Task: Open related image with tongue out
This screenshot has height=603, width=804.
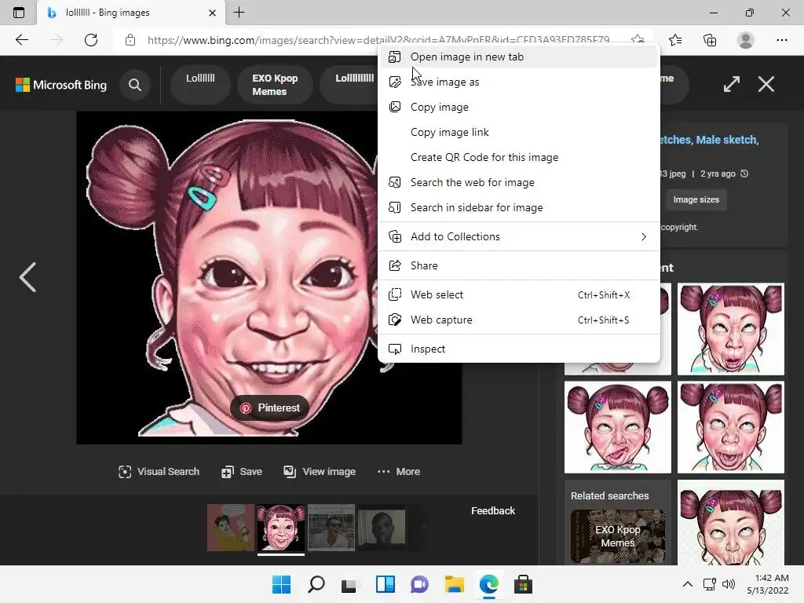Action: click(x=618, y=427)
